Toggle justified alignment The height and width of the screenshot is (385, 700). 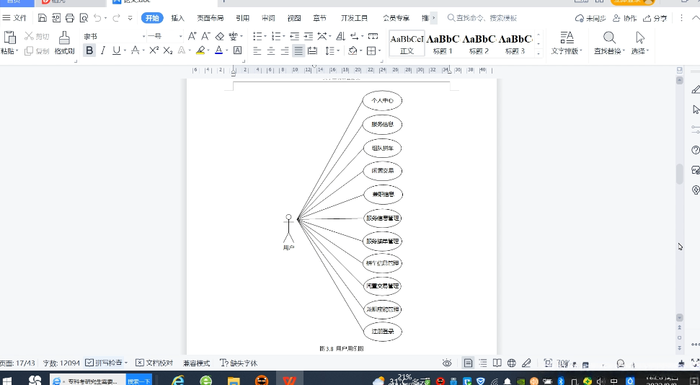(298, 51)
